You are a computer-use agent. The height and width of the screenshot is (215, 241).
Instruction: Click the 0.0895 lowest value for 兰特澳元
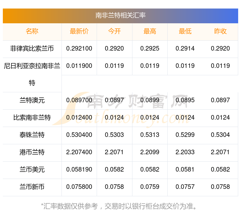[x=185, y=100]
